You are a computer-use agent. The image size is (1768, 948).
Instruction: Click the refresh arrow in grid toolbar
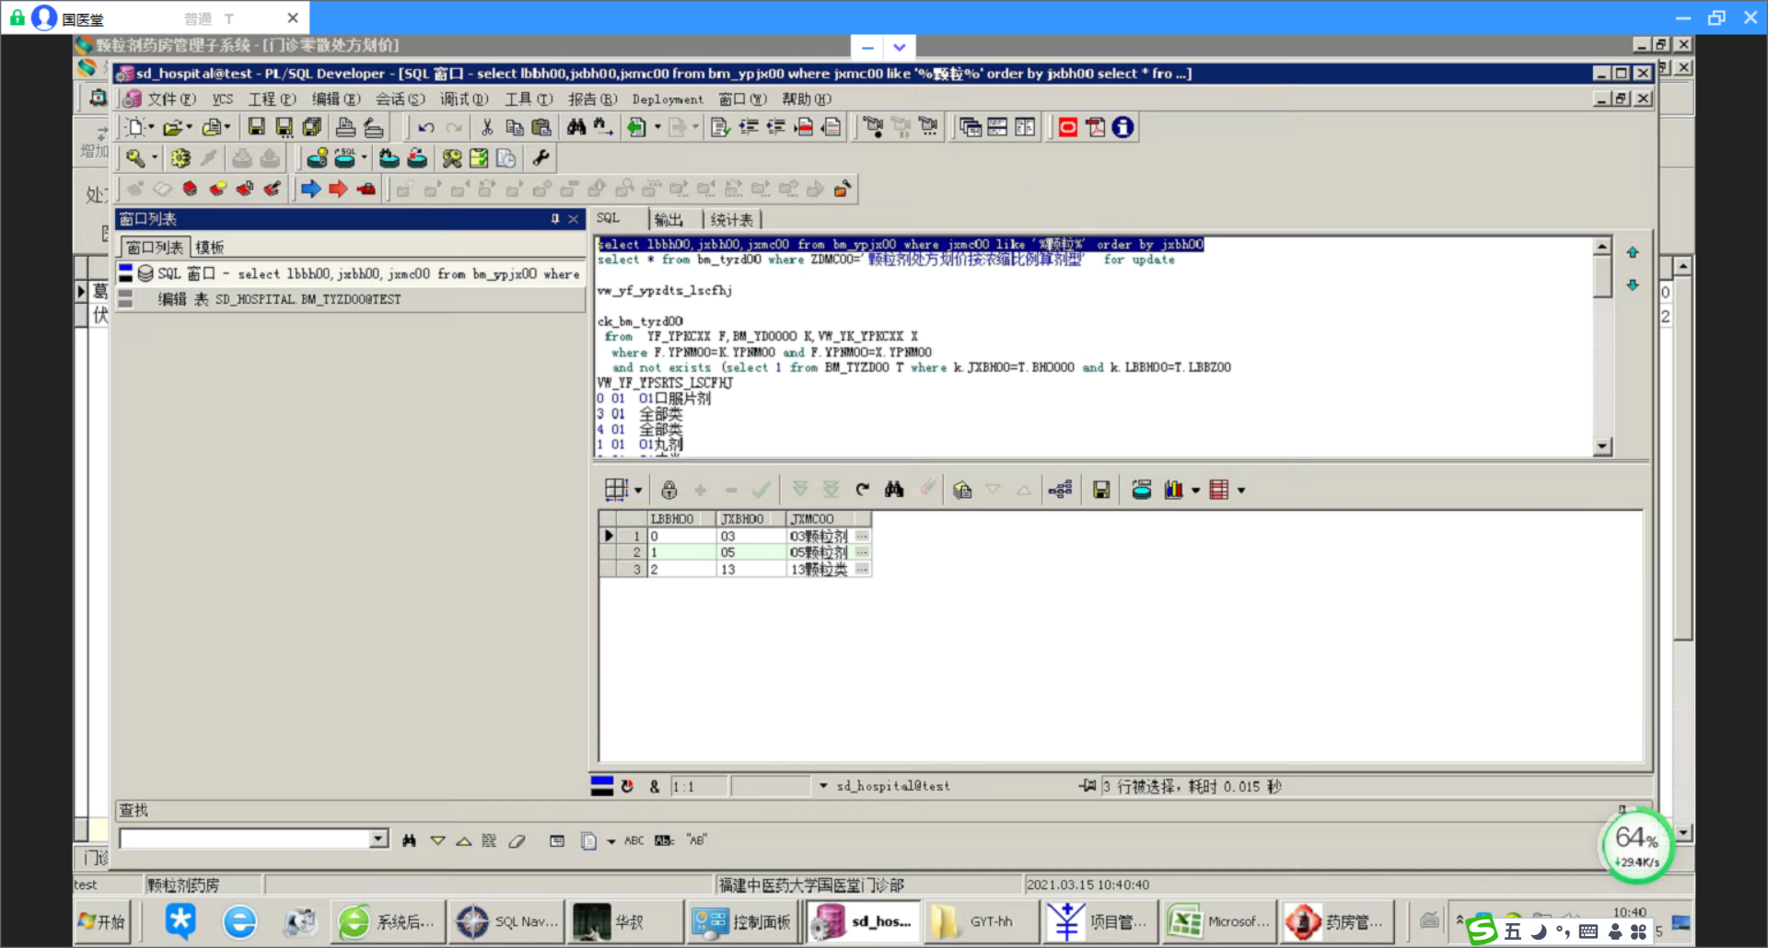pos(862,490)
